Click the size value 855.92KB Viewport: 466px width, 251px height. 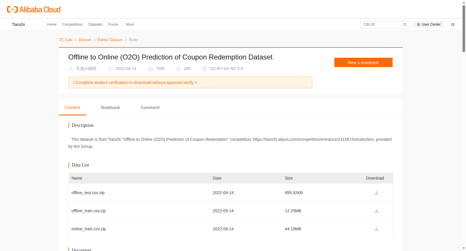coord(294,193)
